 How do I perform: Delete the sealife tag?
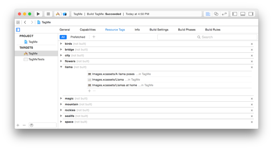[x=252, y=116]
